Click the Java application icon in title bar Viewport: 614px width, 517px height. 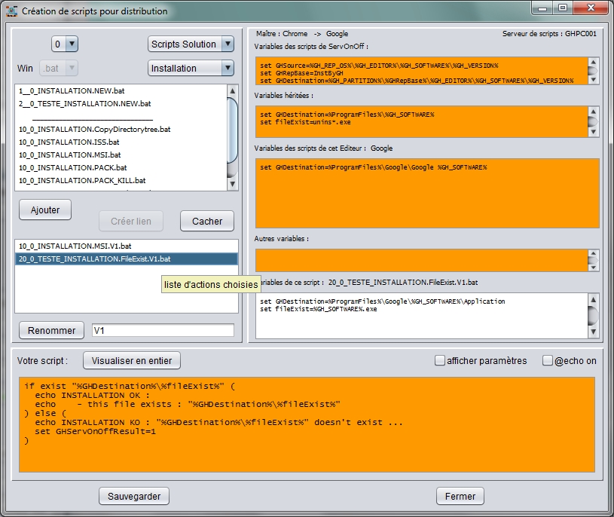click(x=11, y=11)
